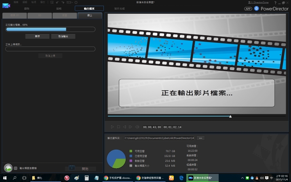Click the next frame button

pos(131,127)
